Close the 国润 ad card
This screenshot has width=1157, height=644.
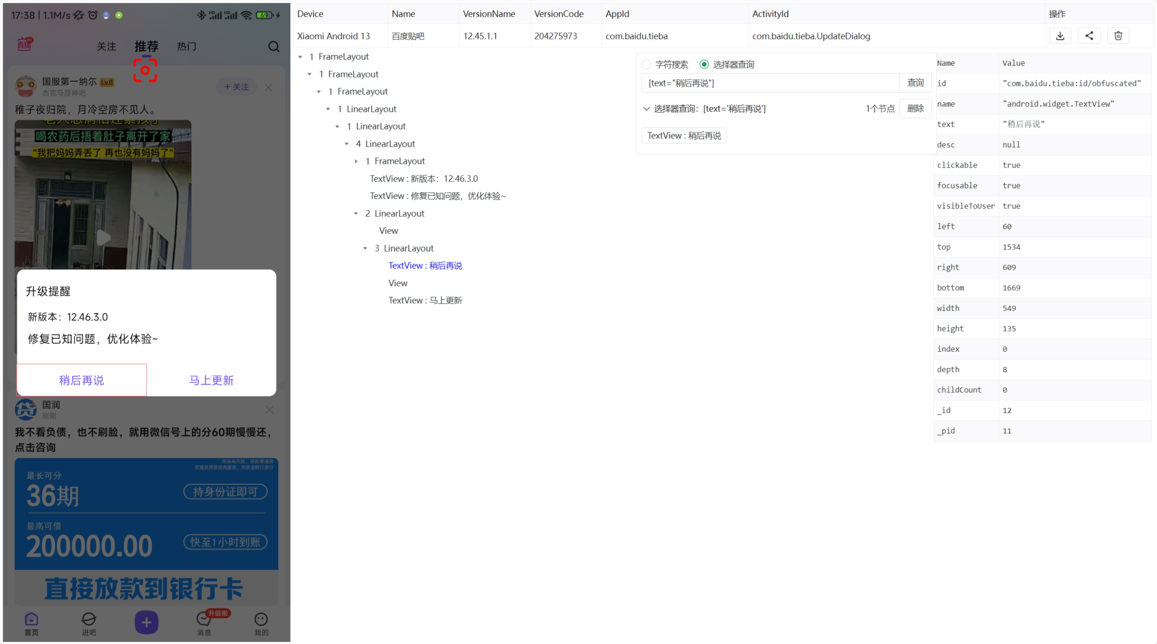pos(269,410)
